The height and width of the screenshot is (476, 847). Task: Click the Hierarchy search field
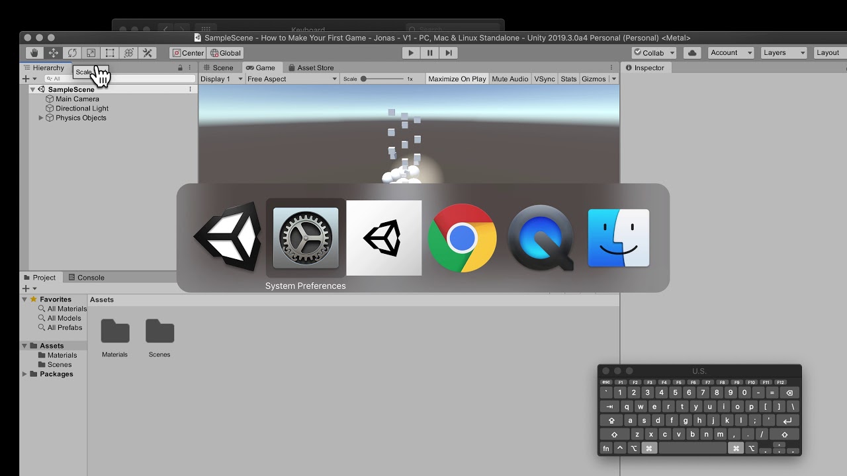point(119,79)
